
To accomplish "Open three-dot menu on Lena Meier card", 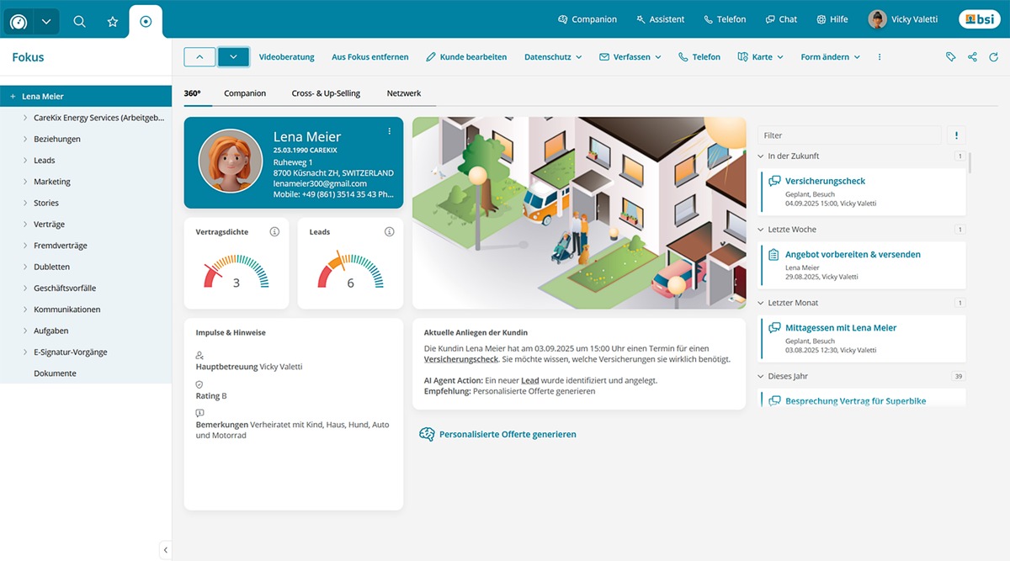I will tap(389, 131).
